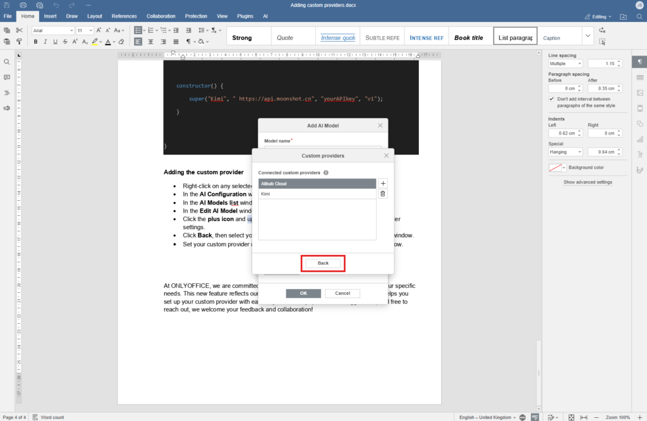
Task: Toggle italic formatting in the toolbar
Action: [45, 41]
